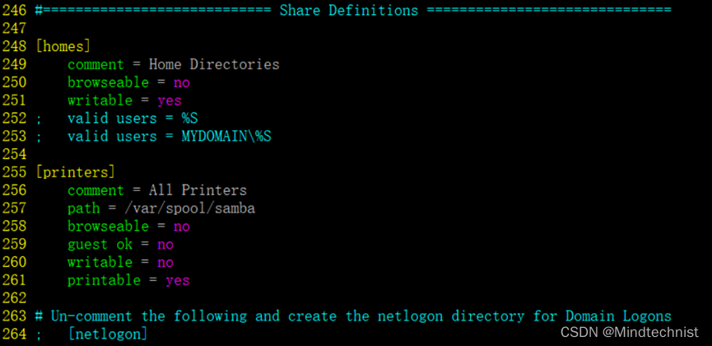Click the "CSDN @Mindtechnist" watermark
Screen dimensions: 712x346
[x=630, y=331]
